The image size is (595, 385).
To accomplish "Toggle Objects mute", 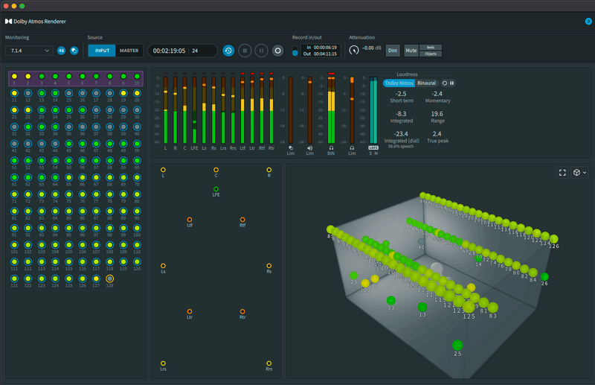I will pyautogui.click(x=431, y=54).
